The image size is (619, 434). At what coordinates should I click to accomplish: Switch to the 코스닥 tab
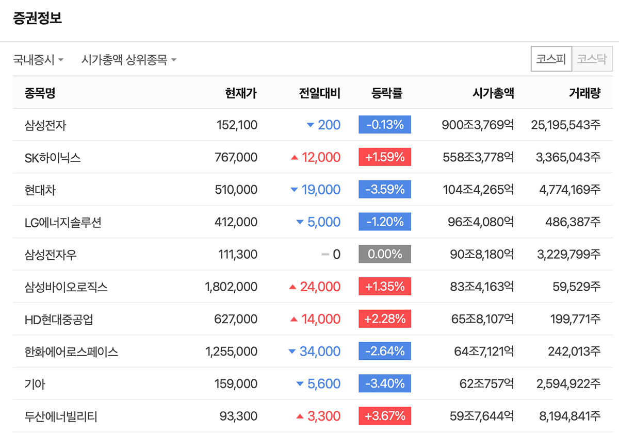tap(591, 59)
